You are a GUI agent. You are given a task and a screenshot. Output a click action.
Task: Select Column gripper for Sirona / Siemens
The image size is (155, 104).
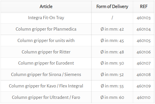[46, 75]
